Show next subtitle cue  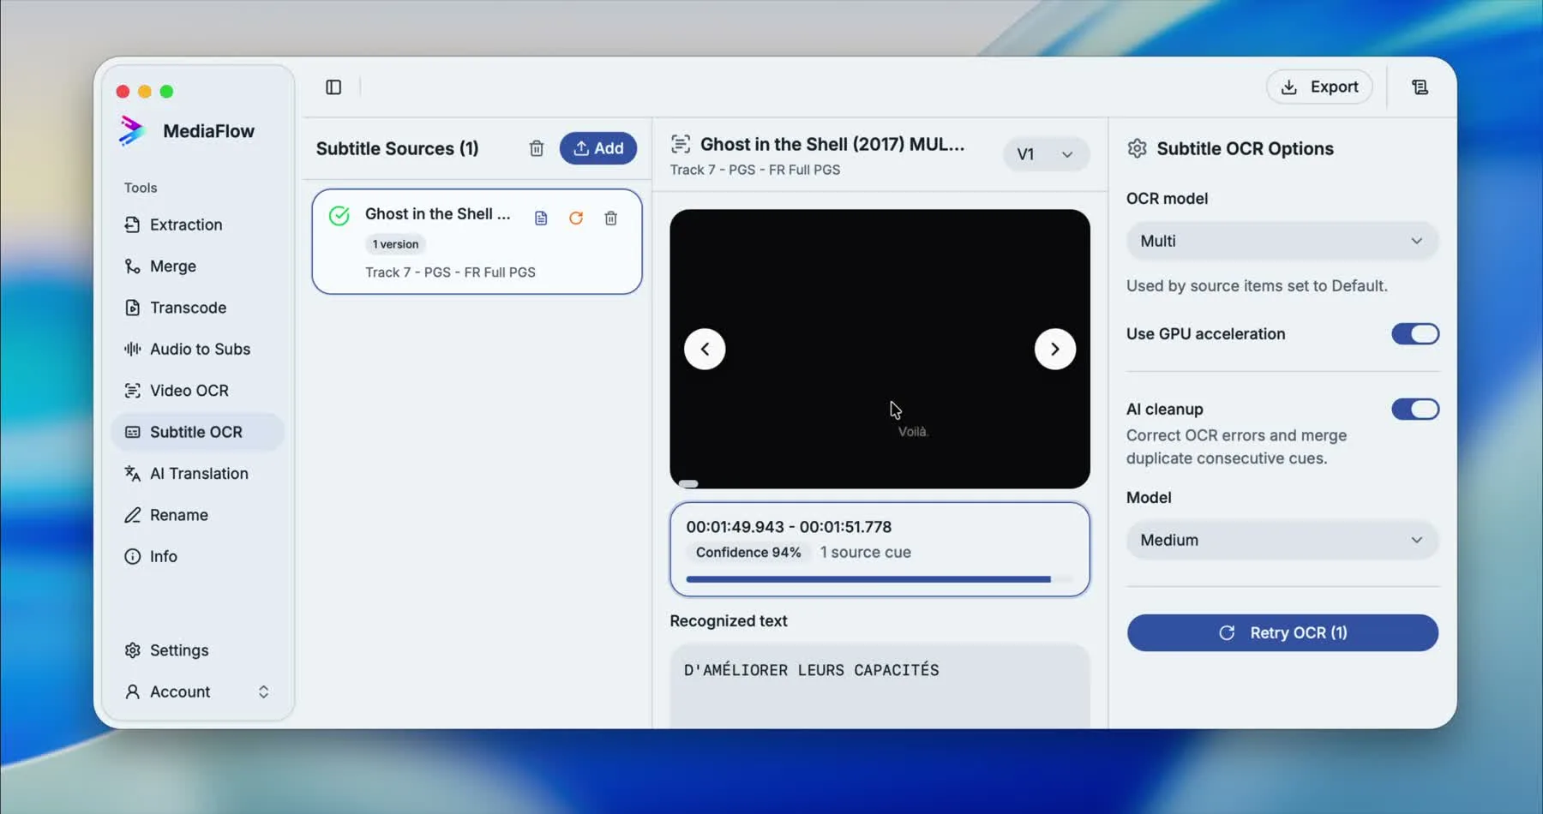[x=1055, y=350]
